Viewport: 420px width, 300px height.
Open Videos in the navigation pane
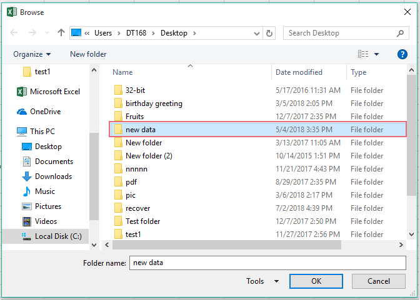tap(39, 221)
